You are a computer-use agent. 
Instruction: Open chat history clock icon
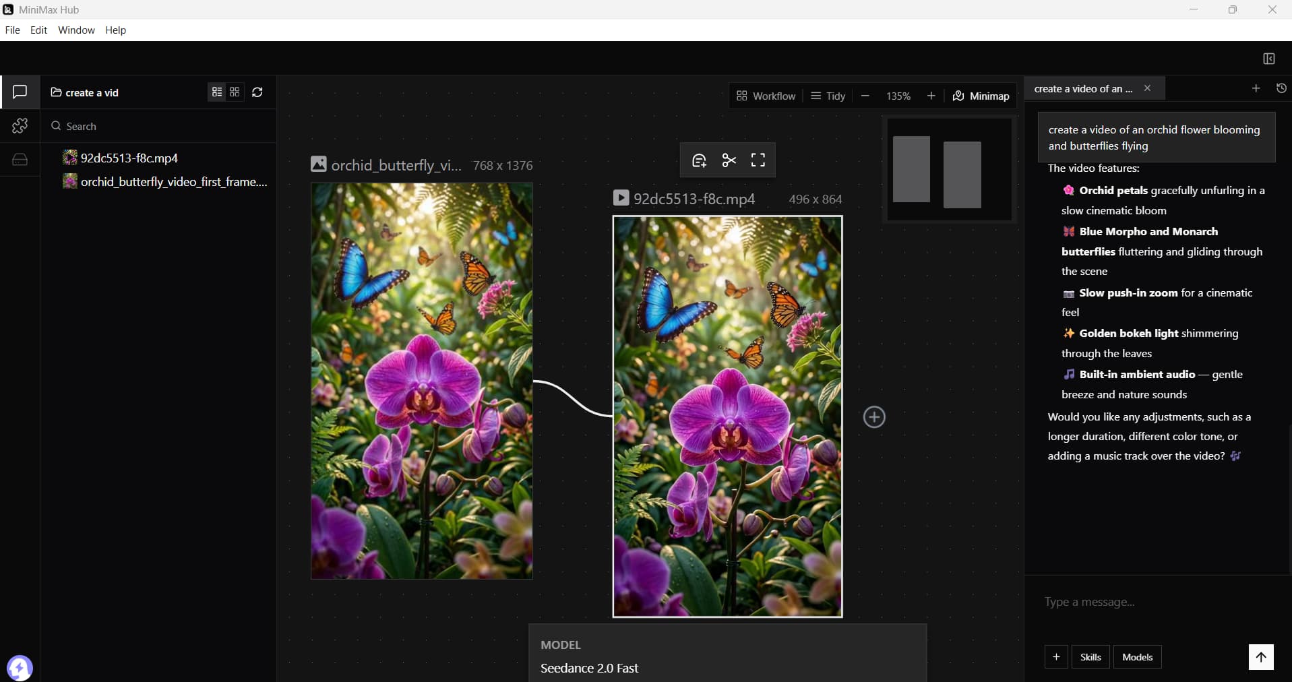click(x=1281, y=88)
